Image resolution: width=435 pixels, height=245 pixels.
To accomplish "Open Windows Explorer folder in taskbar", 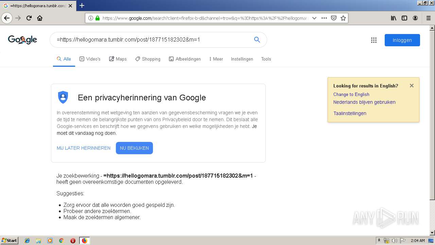I will click(x=38, y=241).
